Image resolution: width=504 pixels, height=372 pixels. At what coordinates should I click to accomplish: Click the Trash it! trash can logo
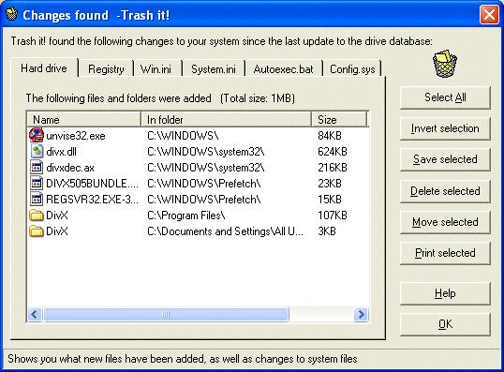click(445, 64)
